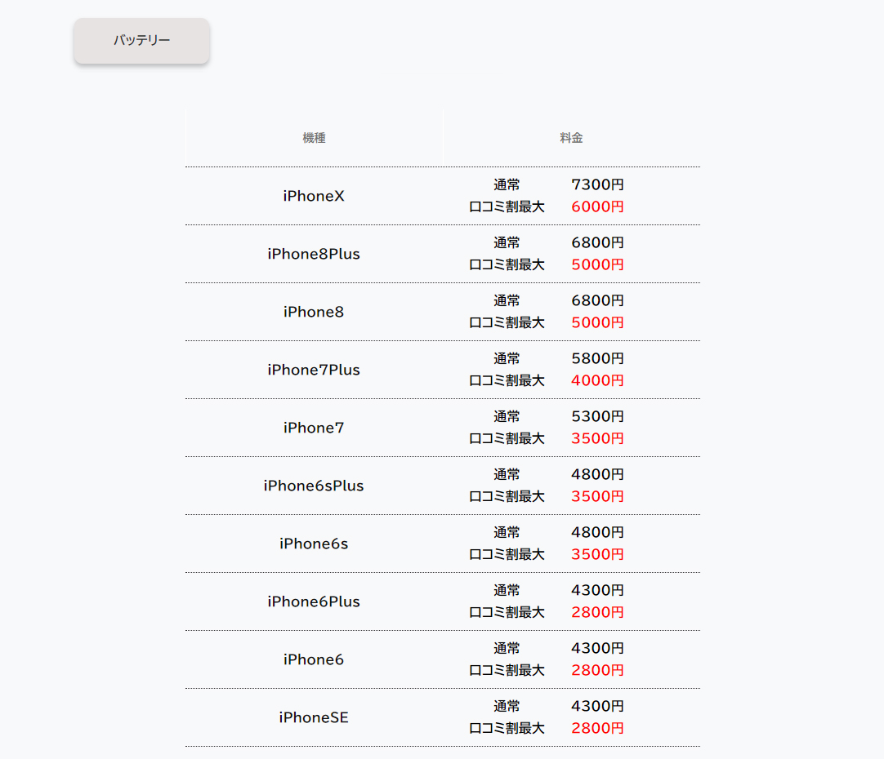Click the iPhone8Plus model name
The width and height of the screenshot is (884, 759).
314,254
